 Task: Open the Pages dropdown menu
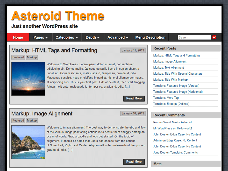(41, 37)
